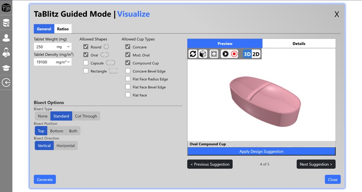Screen dimensions: 362x192
Task: Open the graduation cap training icon
Action: click(6, 68)
